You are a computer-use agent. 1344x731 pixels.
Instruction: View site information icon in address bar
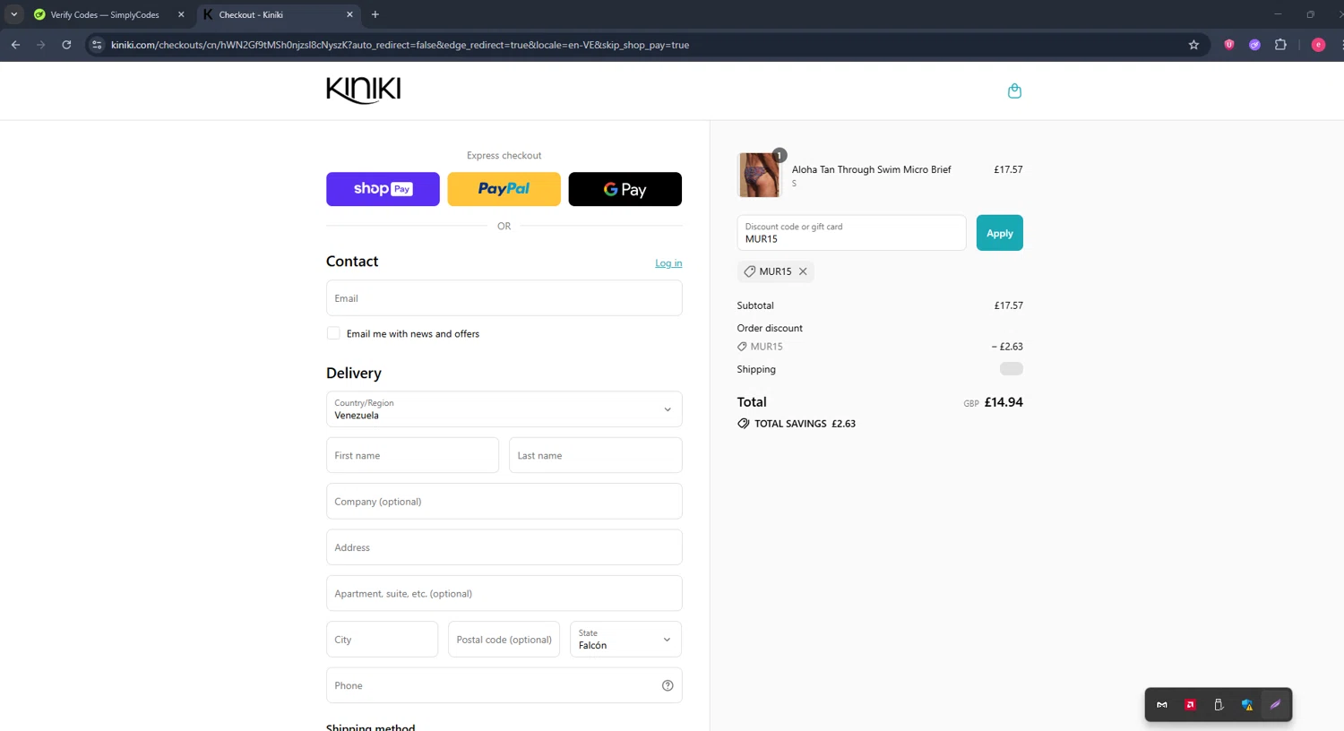[x=97, y=45]
